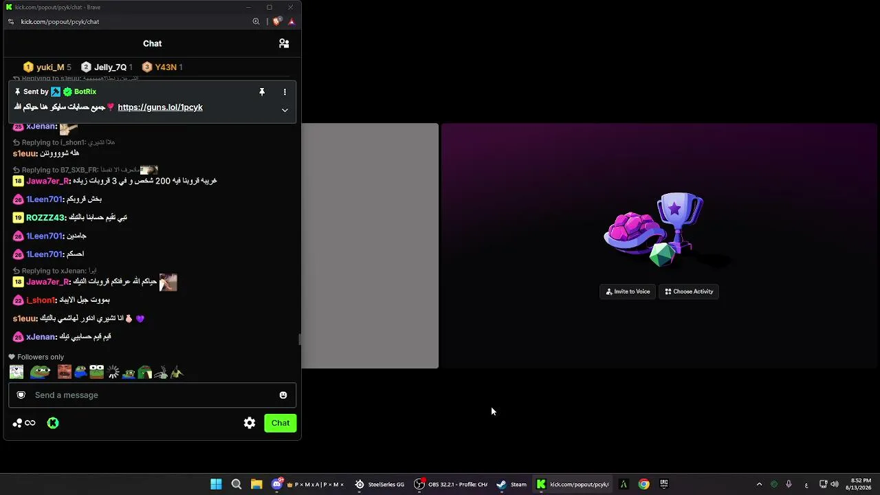Screen dimensions: 880x495
Task: Insert the green hooded Pepe emote
Action: point(144,372)
